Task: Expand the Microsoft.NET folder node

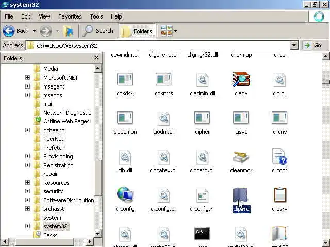Action: tap(27, 78)
